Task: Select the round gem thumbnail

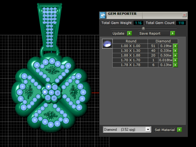Action: coord(107,44)
